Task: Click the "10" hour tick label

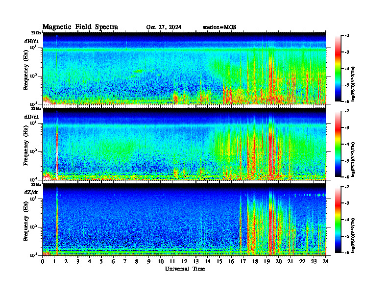Action: pos(161,261)
